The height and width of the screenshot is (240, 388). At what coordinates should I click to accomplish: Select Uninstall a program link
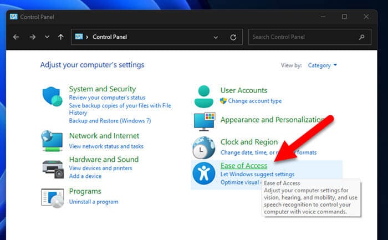coord(94,202)
